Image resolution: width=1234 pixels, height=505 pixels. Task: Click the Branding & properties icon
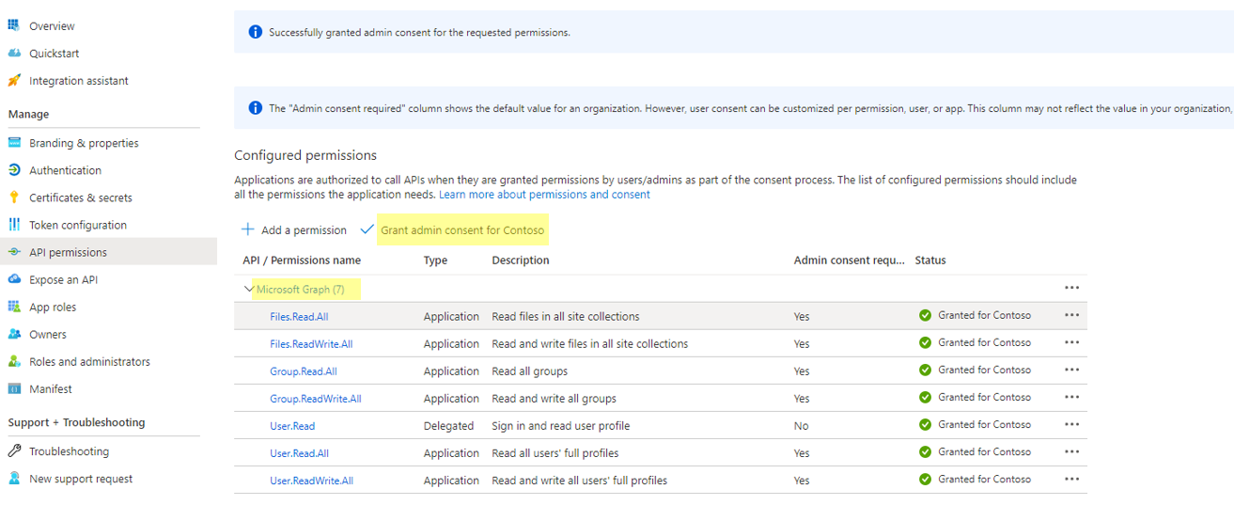coord(14,143)
